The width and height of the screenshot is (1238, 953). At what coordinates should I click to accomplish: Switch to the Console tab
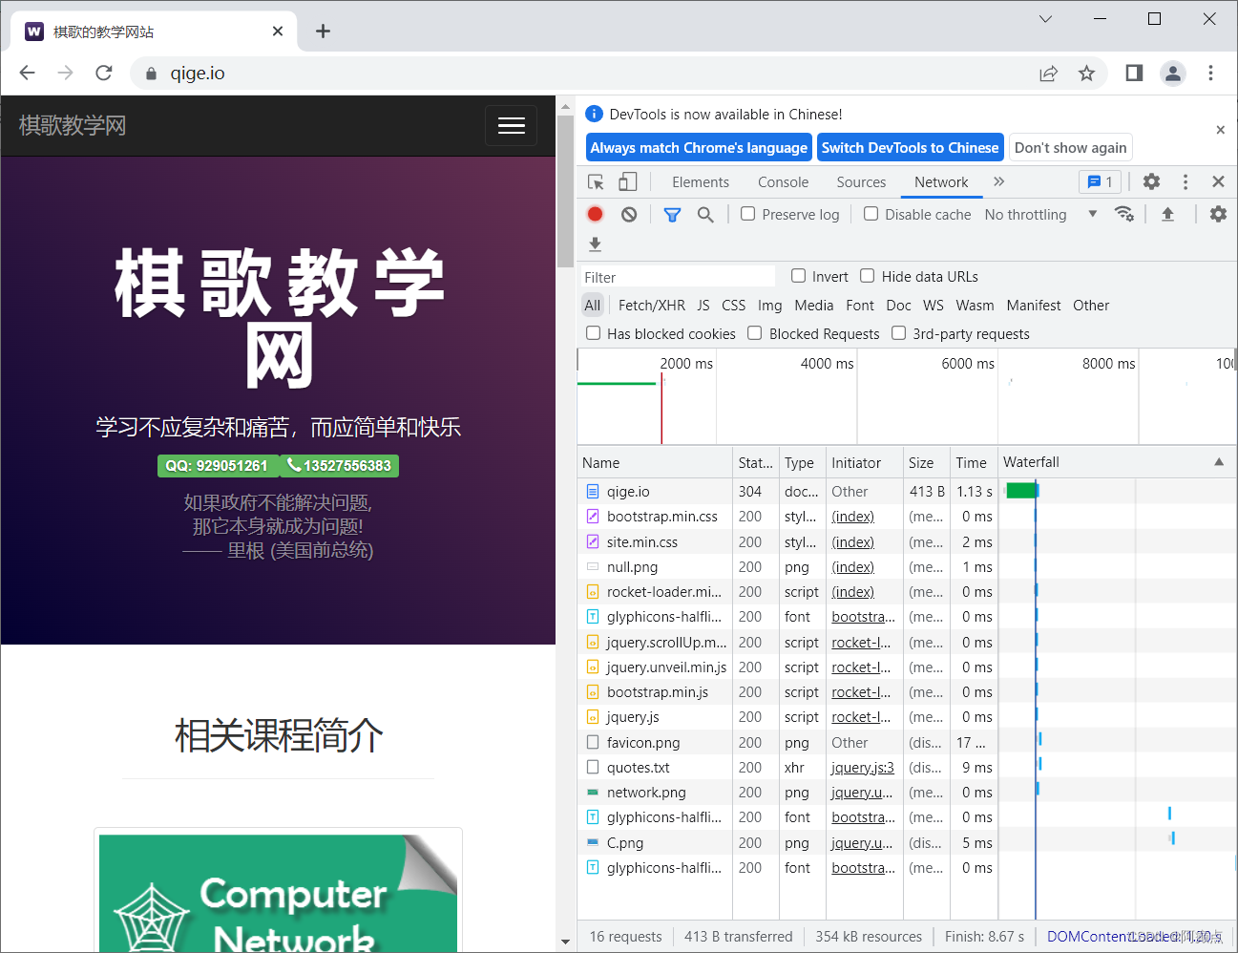(x=783, y=181)
